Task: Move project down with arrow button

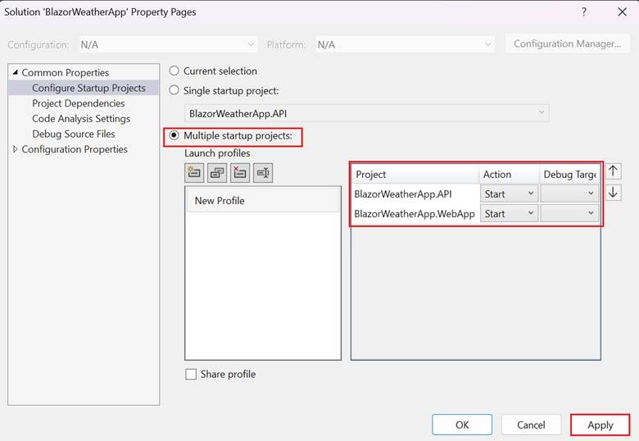Action: (x=613, y=193)
